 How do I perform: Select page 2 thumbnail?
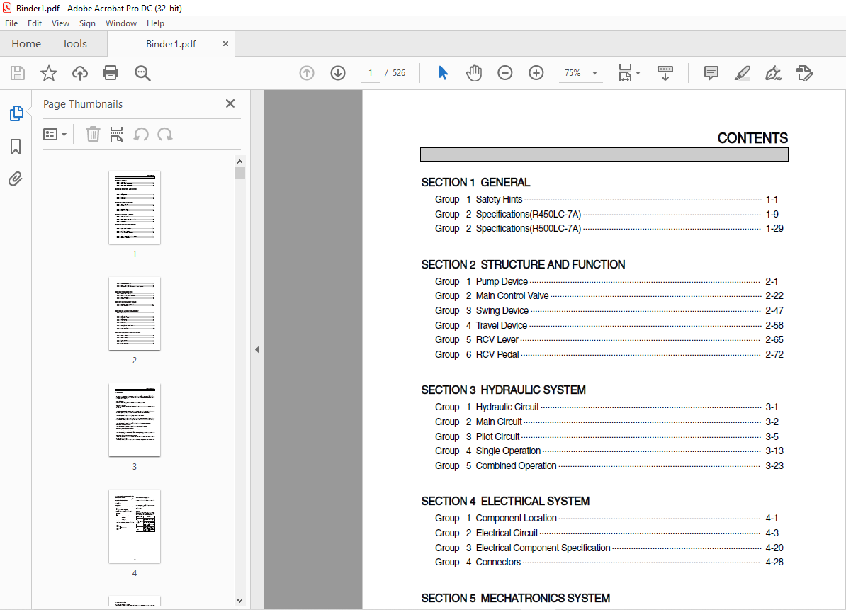[135, 314]
